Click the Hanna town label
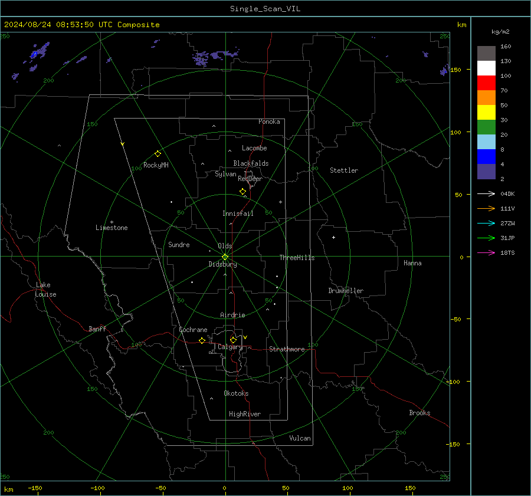Viewport: 531px width, 496px height. click(412, 263)
